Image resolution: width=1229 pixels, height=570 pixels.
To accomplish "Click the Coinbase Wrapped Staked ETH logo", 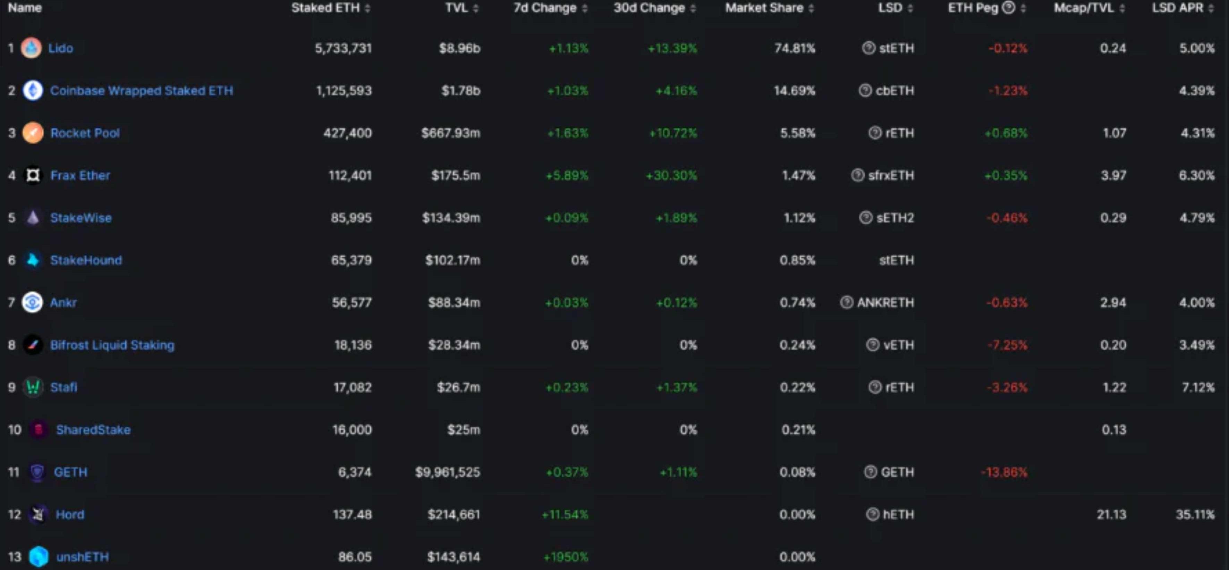I will pos(33,90).
